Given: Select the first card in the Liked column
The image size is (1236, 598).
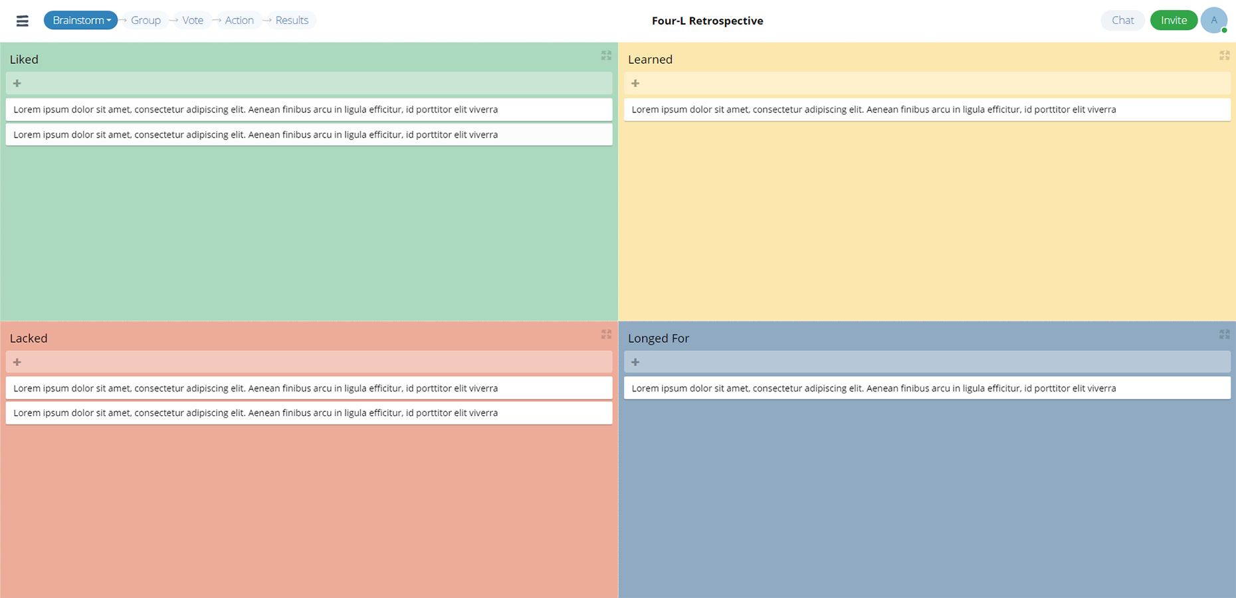Looking at the screenshot, I should coord(309,109).
